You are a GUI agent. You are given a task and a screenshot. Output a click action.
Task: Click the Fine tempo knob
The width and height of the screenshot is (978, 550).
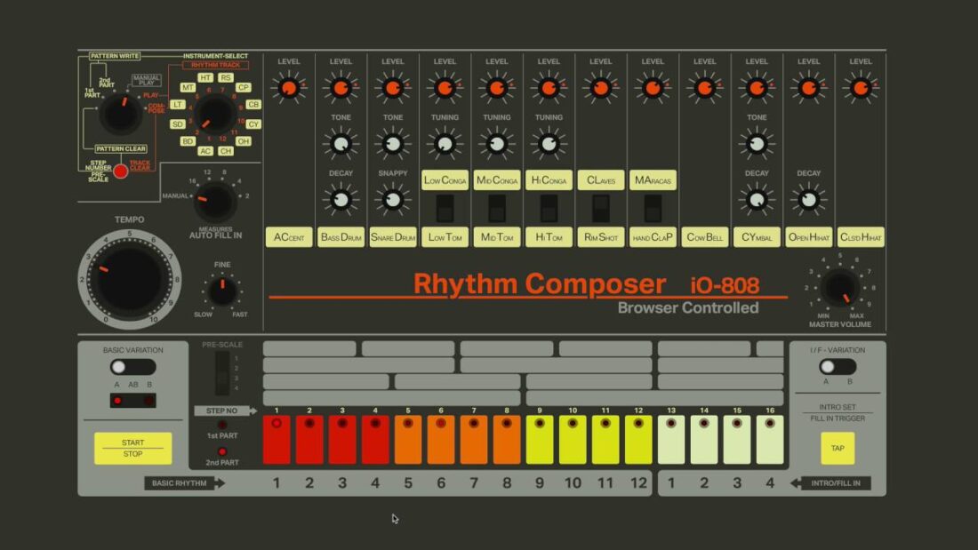click(221, 291)
